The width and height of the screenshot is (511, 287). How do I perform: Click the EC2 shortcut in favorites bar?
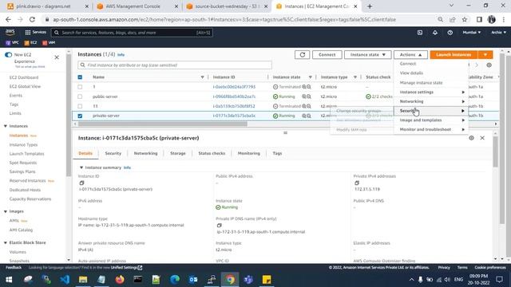pyautogui.click(x=30, y=42)
